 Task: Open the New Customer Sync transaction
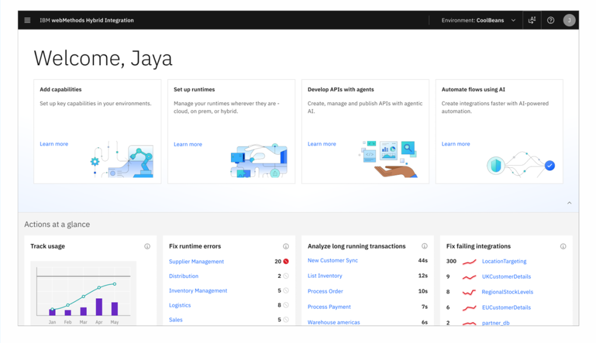(332, 261)
